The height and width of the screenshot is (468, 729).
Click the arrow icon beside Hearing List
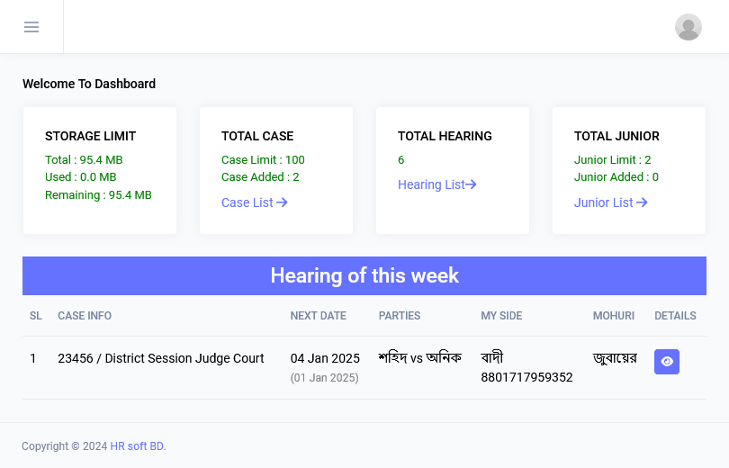[x=471, y=184]
